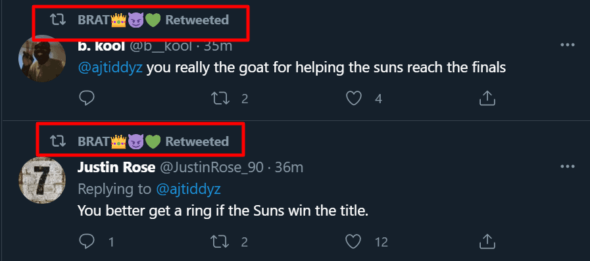Click @ajtiddyz mention in b. kool's tweet
This screenshot has width=590, height=261.
coord(111,68)
